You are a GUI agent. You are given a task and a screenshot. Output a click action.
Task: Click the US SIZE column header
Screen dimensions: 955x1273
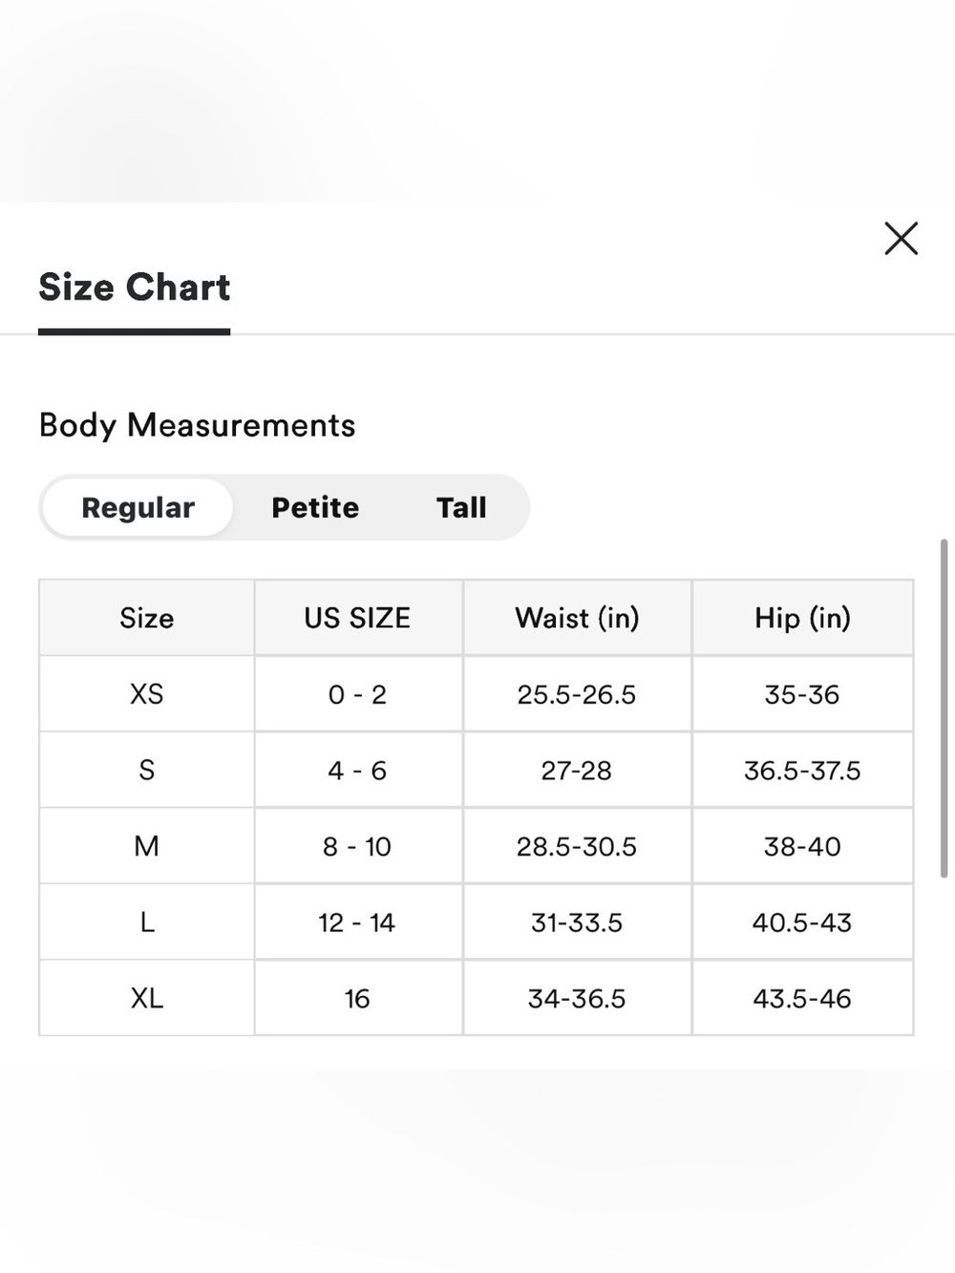click(358, 618)
